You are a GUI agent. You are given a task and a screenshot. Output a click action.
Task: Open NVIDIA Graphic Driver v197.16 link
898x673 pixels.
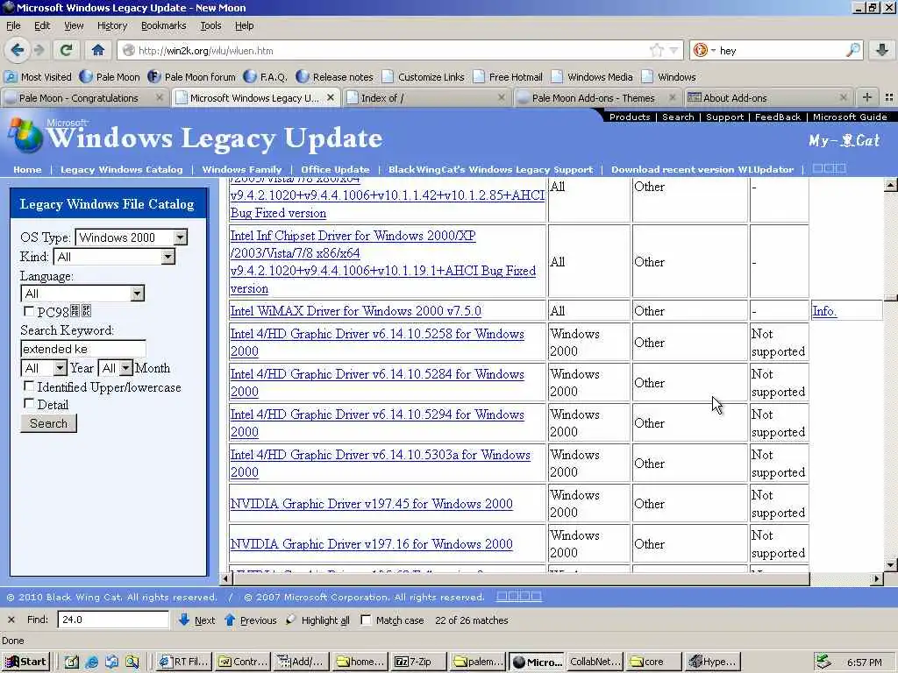371,543
